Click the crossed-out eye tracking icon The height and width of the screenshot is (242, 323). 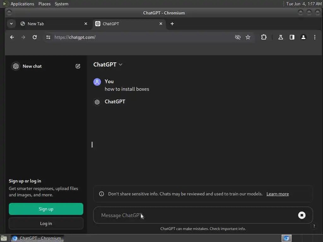coord(238,37)
